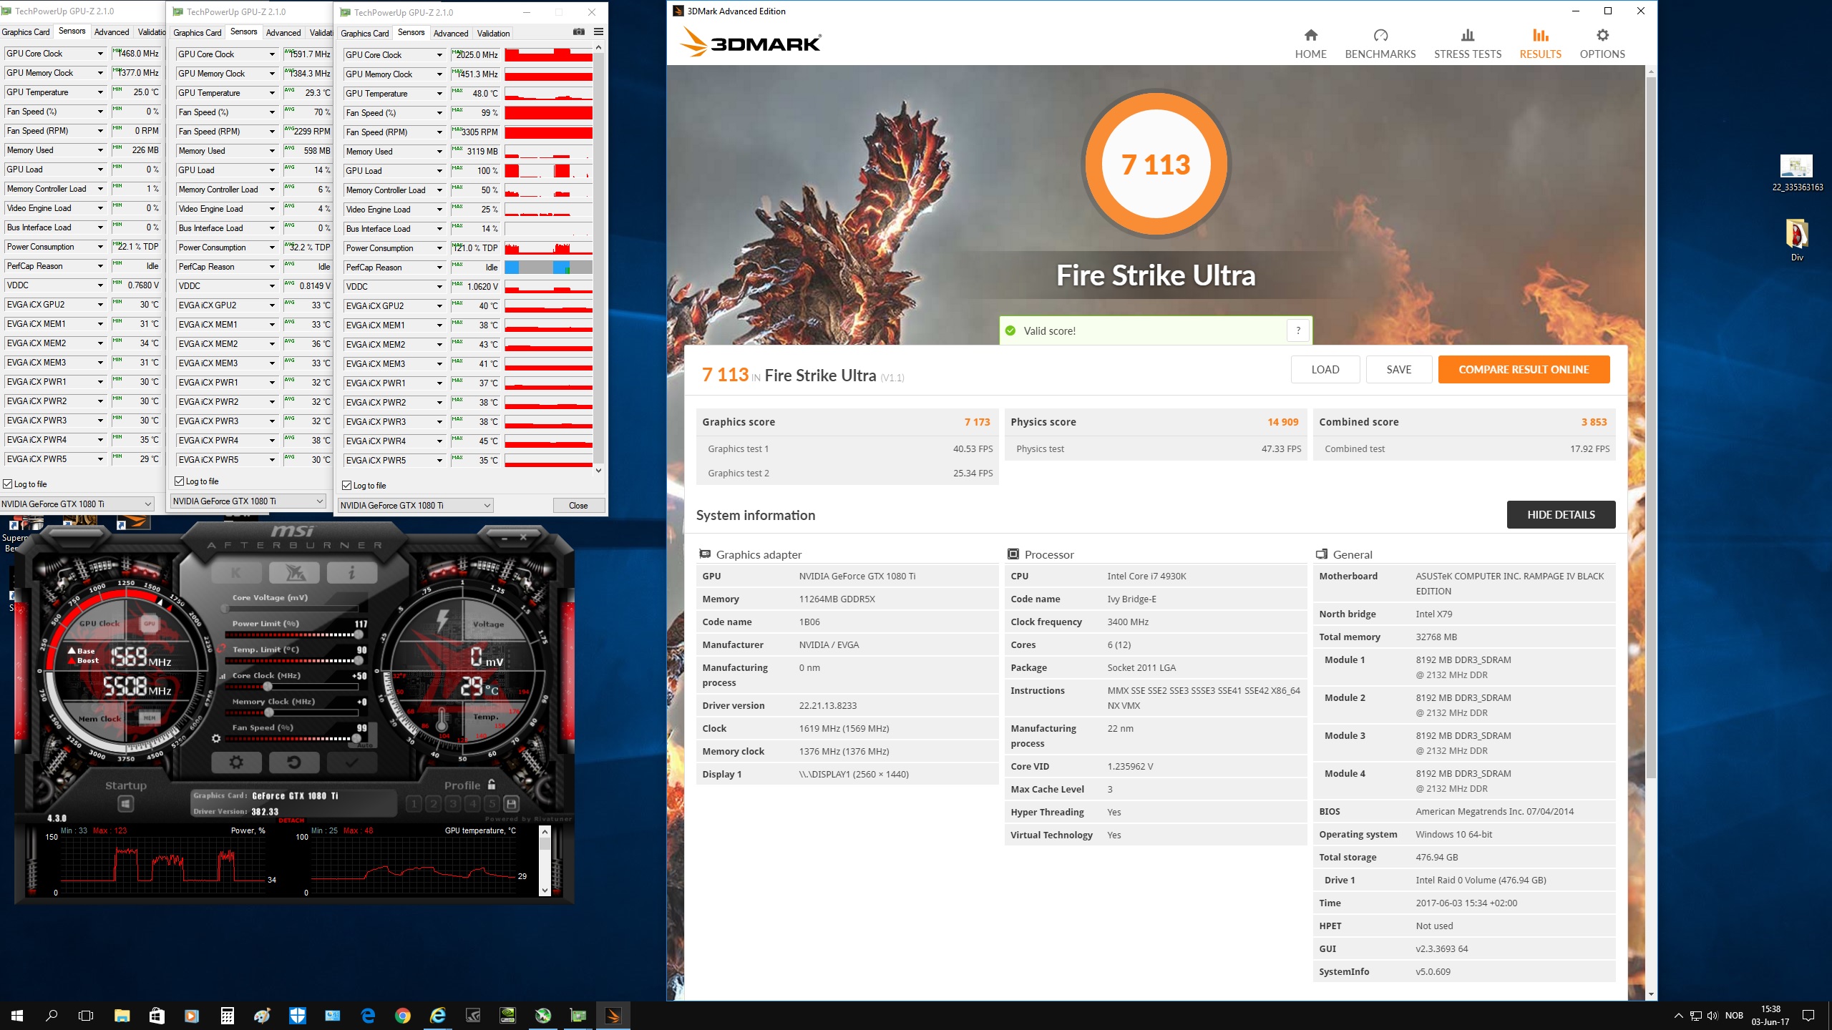Expand PerfCap Reason dropdown in rightmost GPU-Z

440,268
